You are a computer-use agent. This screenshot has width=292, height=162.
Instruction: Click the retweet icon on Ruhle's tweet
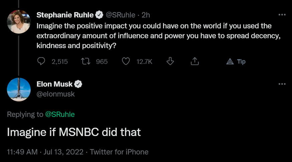85,61
